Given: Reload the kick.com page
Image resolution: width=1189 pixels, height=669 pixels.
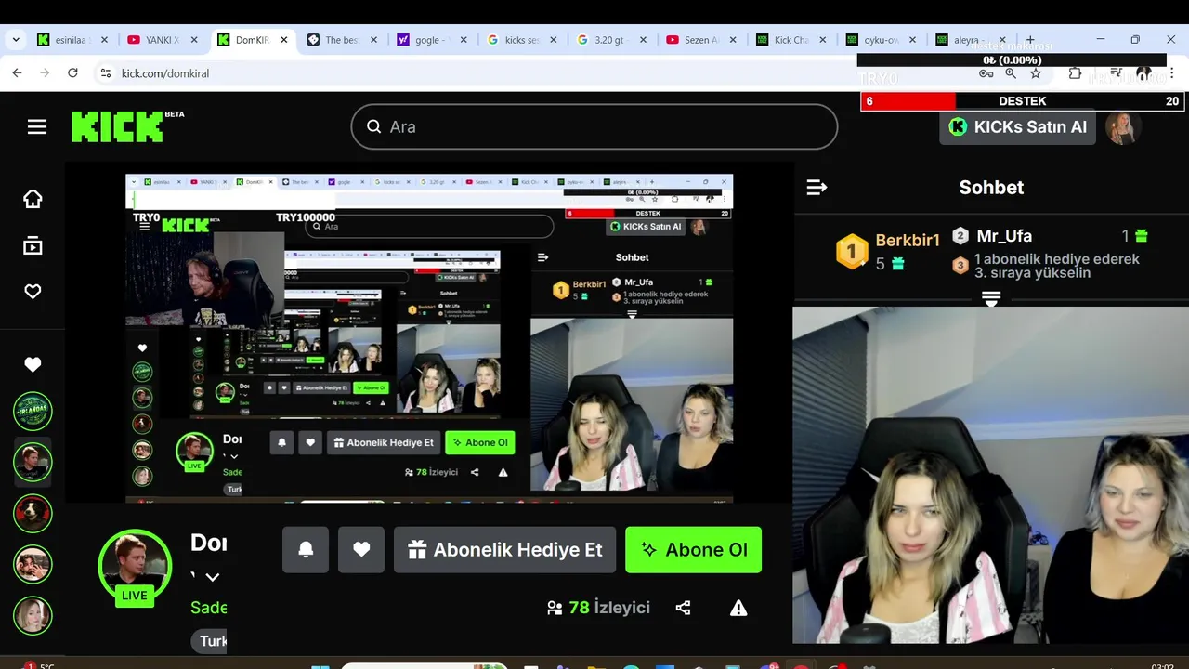Looking at the screenshot, I should (72, 72).
